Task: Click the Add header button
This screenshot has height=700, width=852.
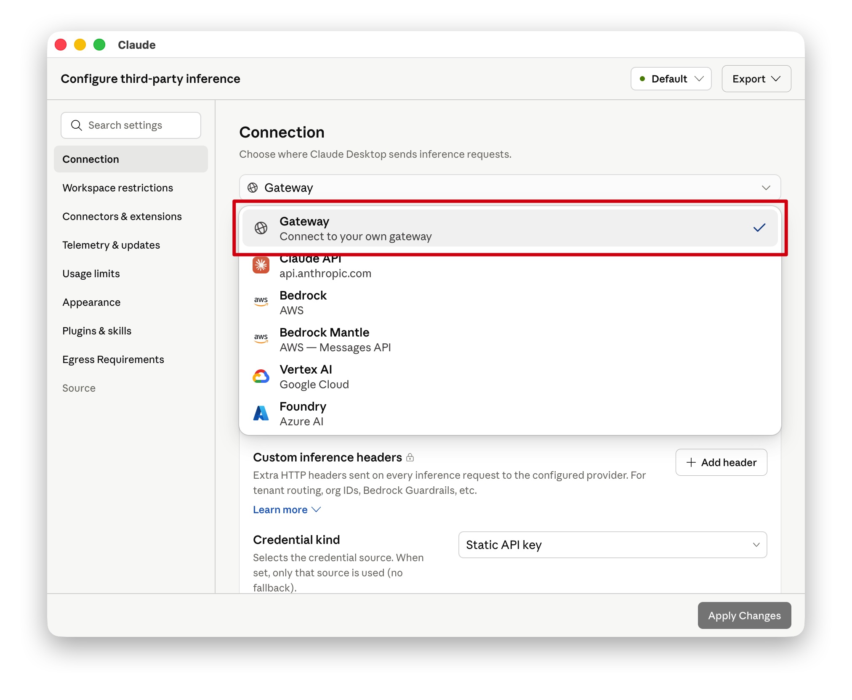Action: (x=721, y=462)
